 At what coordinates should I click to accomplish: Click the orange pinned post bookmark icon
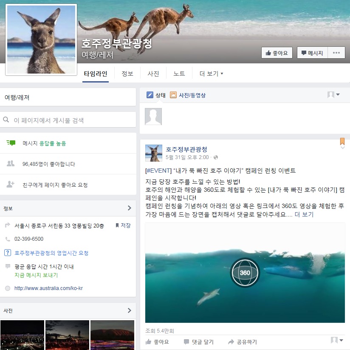pyautogui.click(x=342, y=141)
